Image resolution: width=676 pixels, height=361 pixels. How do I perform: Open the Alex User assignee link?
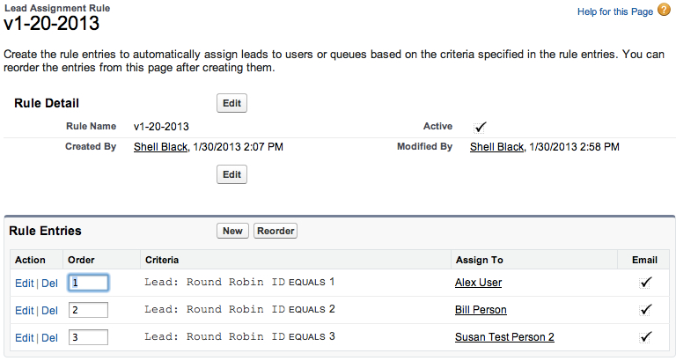tap(478, 283)
